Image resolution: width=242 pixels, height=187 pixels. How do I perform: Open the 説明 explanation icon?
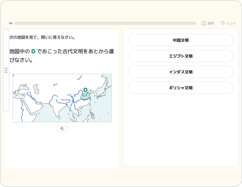208,23
